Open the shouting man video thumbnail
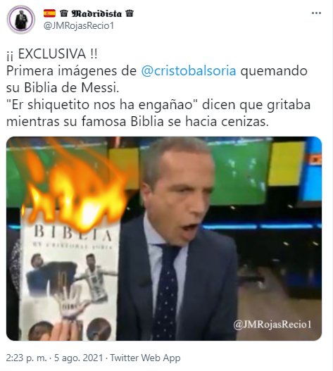The width and height of the screenshot is (333, 371). pyautogui.click(x=164, y=239)
